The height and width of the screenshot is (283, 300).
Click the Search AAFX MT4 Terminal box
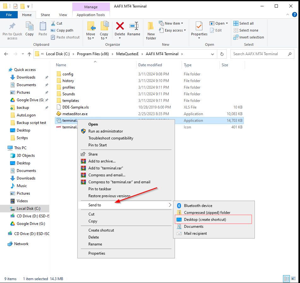[x=260, y=54]
